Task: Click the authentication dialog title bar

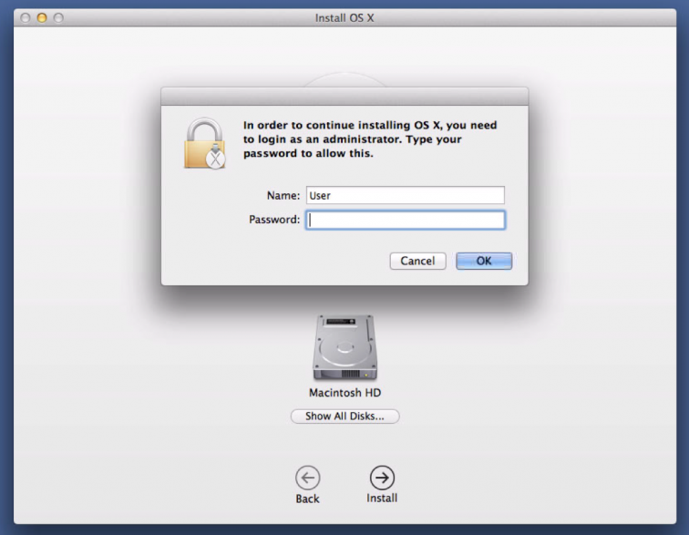Action: pos(344,97)
